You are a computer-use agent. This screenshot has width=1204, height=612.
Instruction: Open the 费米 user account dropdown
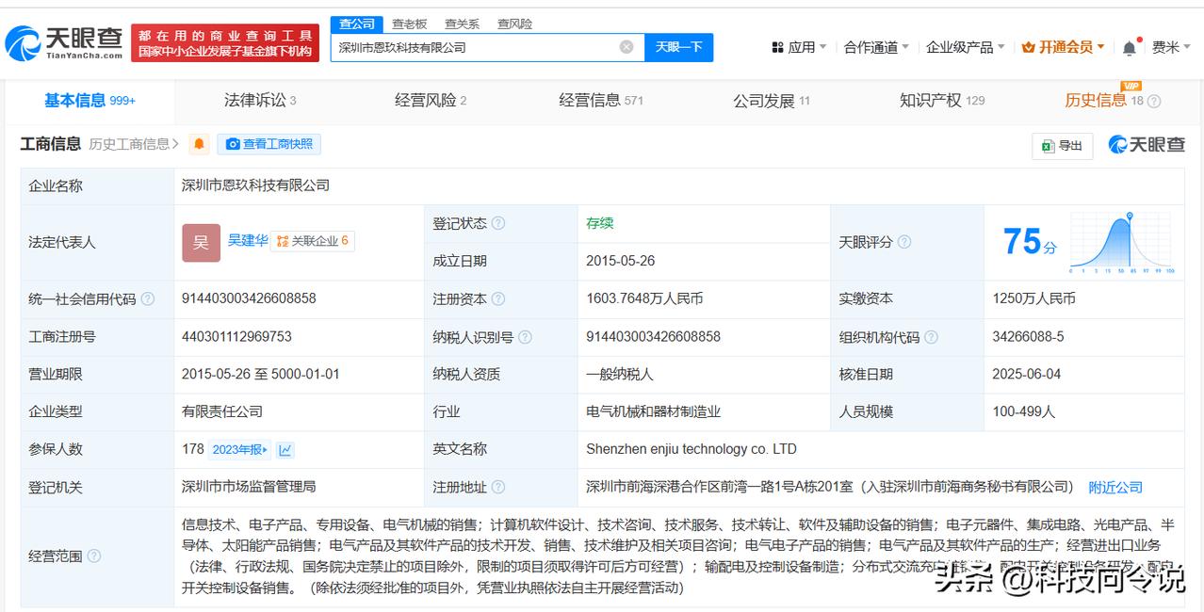(x=1171, y=47)
